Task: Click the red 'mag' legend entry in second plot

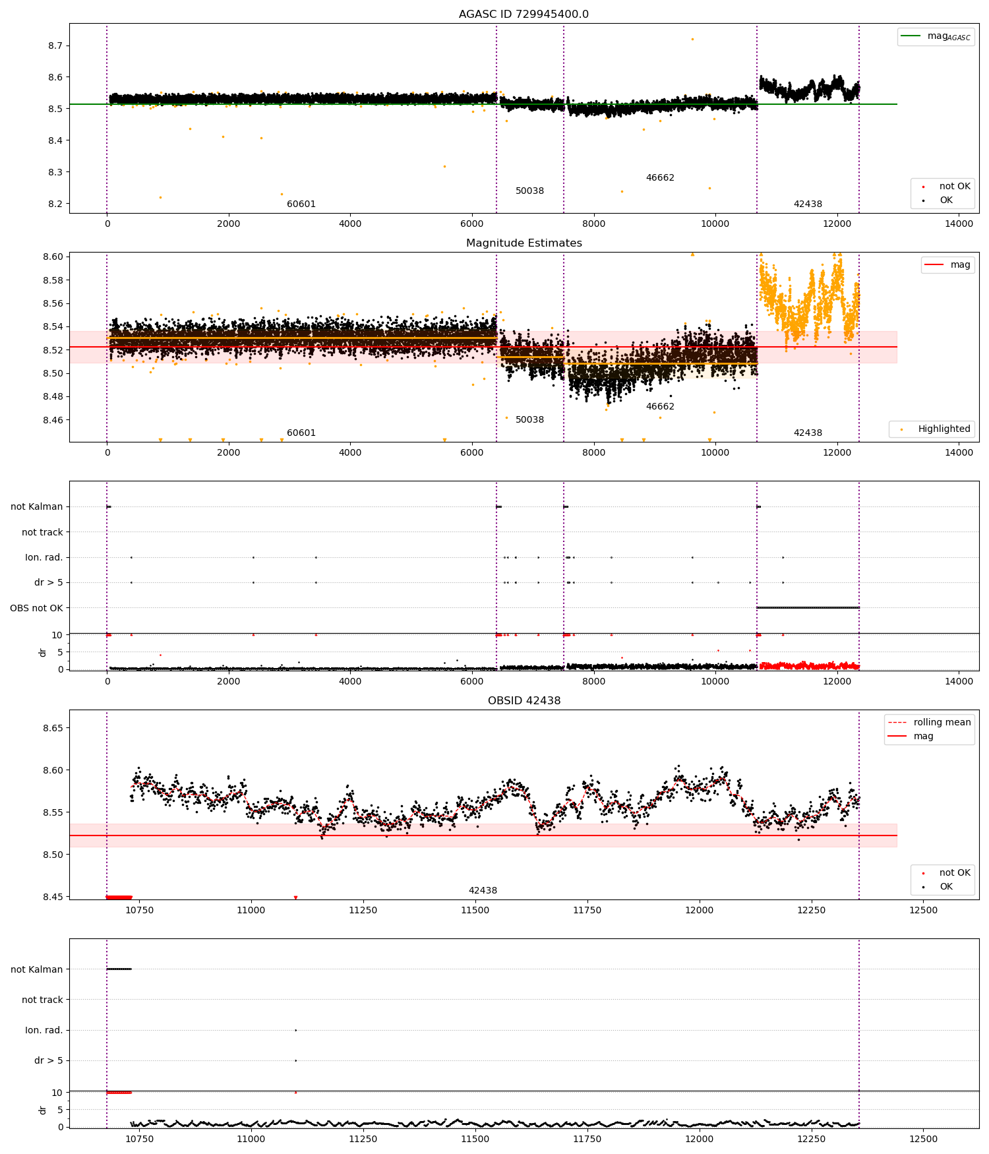Action: (x=947, y=264)
